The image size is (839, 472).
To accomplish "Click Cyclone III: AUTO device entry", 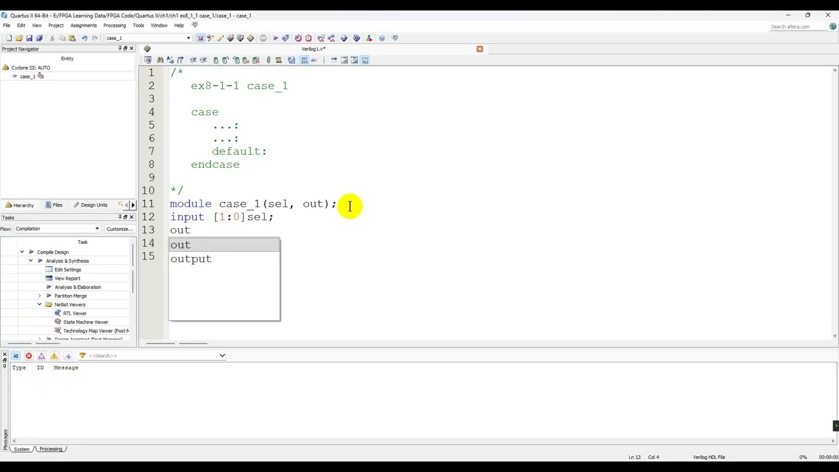I will [30, 68].
